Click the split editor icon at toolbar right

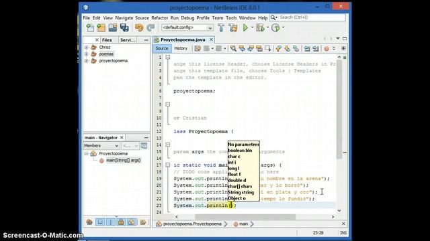click(343, 48)
